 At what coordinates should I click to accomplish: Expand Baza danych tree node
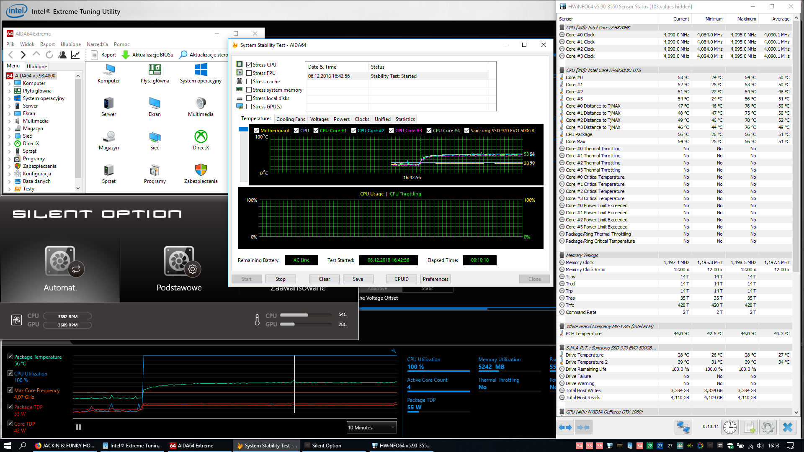10,181
